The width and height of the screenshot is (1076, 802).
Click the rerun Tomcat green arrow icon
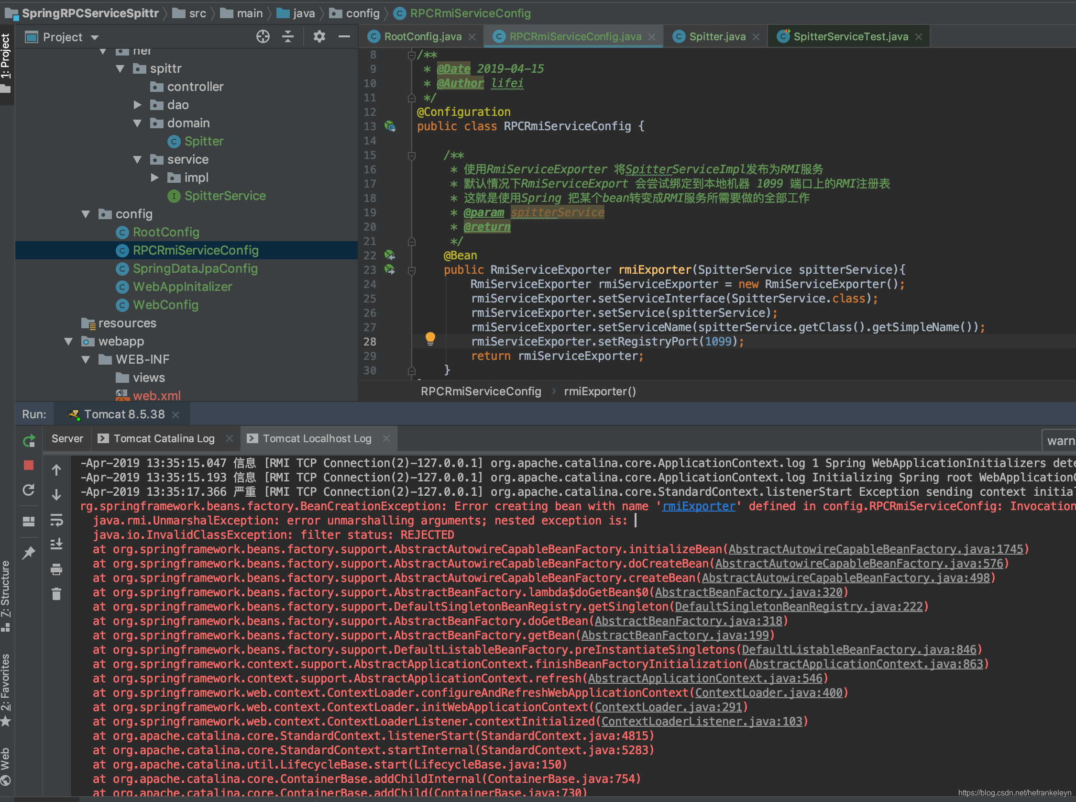[29, 441]
